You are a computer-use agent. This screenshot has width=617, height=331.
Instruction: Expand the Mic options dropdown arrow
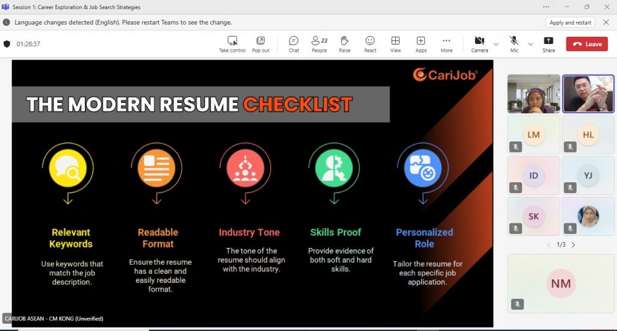point(531,44)
